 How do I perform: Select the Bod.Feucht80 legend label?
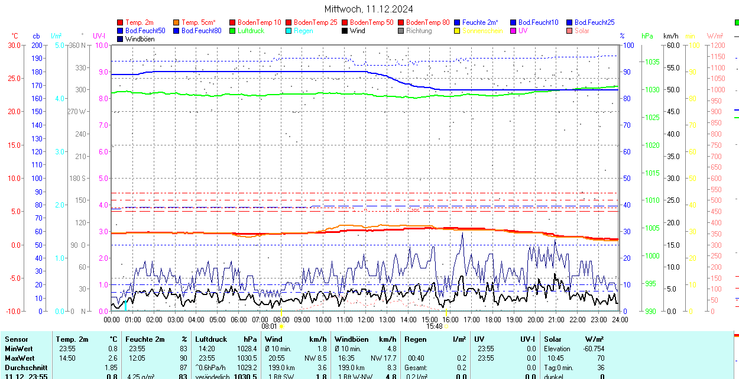coord(201,31)
